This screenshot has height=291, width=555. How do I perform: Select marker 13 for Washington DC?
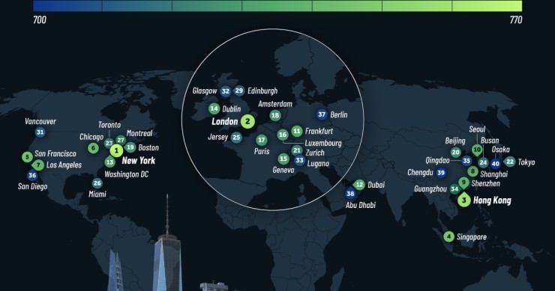pyautogui.click(x=110, y=162)
